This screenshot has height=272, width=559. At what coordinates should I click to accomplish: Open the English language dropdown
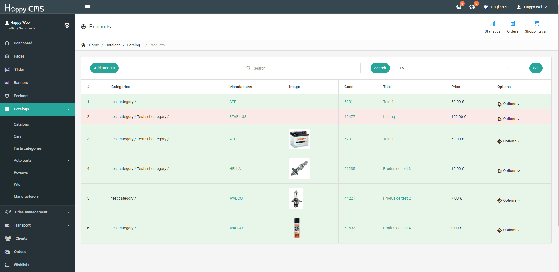[499, 7]
